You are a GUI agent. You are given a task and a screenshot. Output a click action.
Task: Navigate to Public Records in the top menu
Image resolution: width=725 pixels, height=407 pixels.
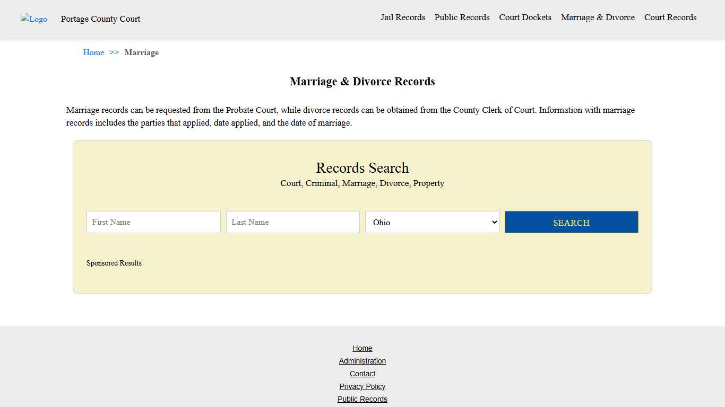pyautogui.click(x=462, y=17)
